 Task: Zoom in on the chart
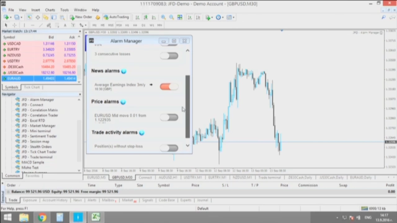click(x=163, y=17)
